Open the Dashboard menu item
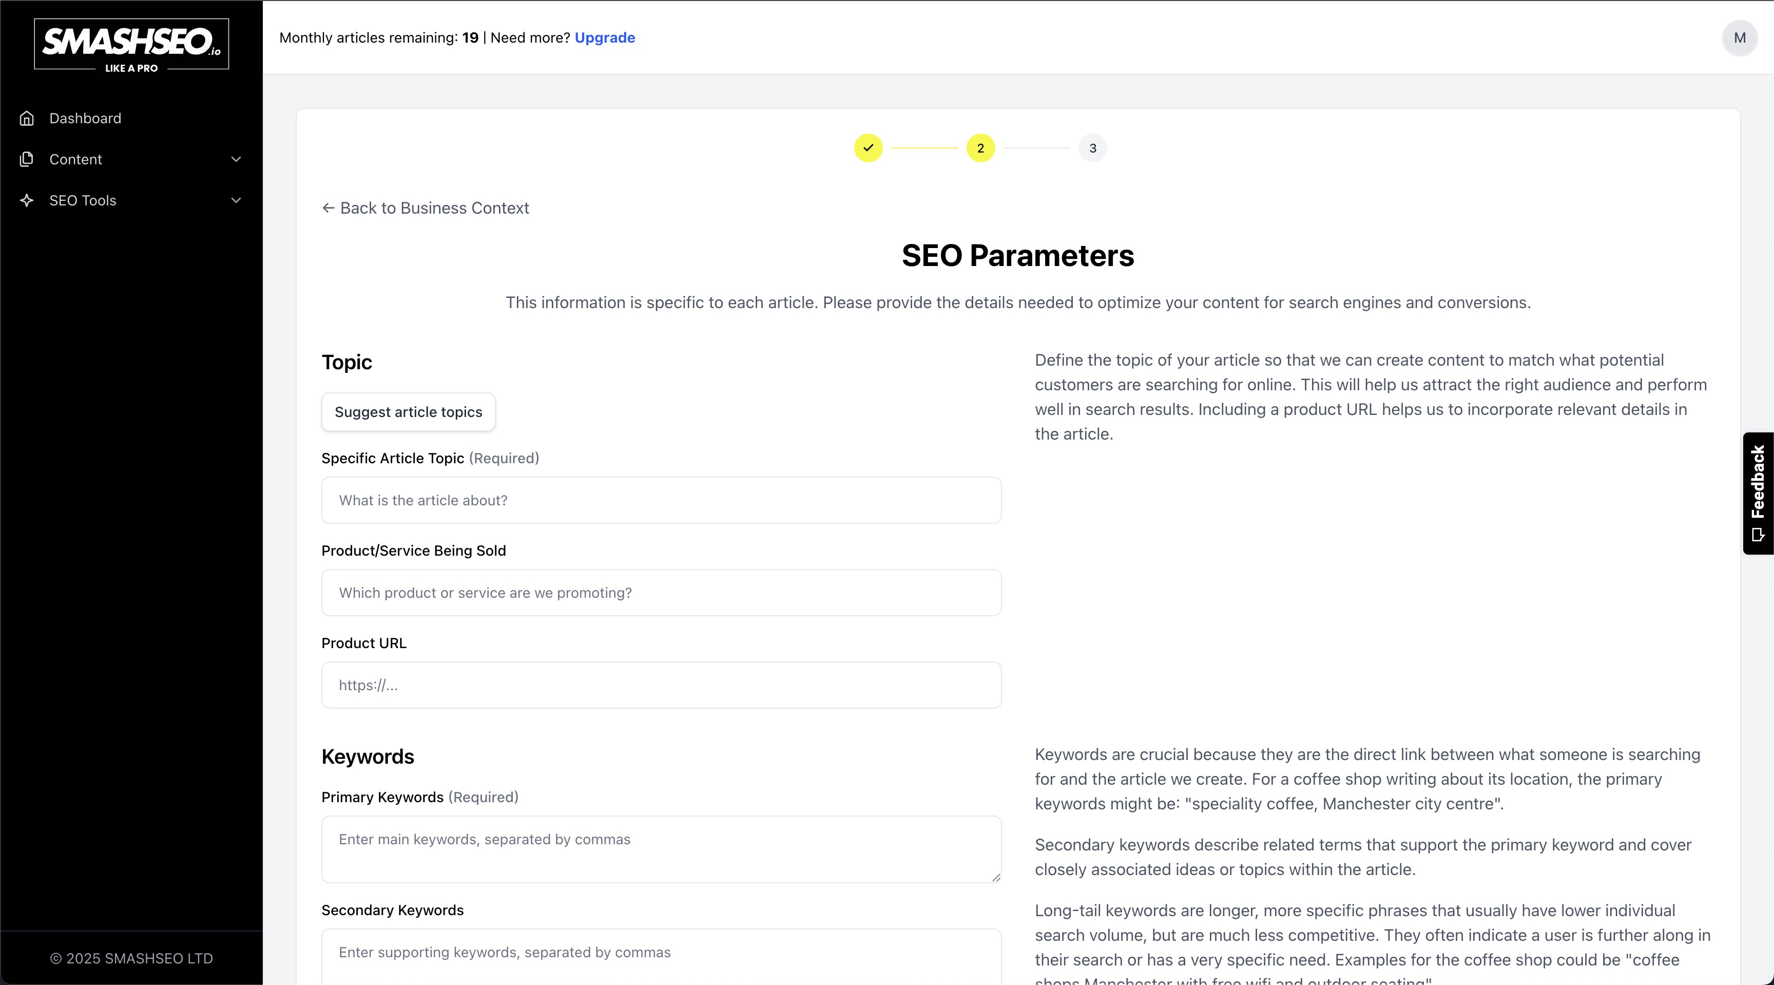The width and height of the screenshot is (1774, 985). [85, 119]
